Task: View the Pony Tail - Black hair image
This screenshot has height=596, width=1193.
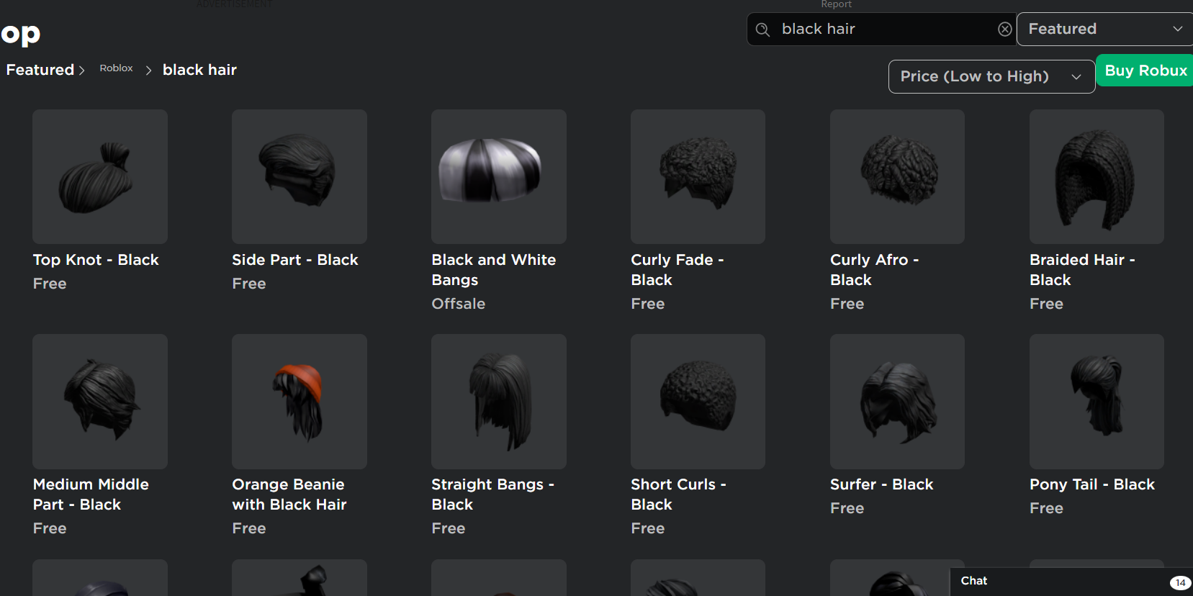Action: 1097,402
